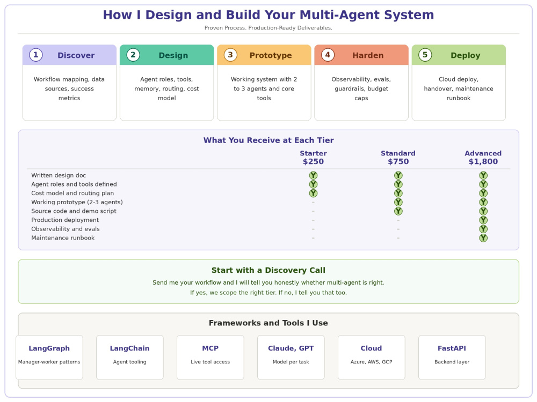This screenshot has width=537, height=402.
Task: Click 'Proven Process. Production-Ready Deliverables.' subtitle
Action: pos(268,28)
